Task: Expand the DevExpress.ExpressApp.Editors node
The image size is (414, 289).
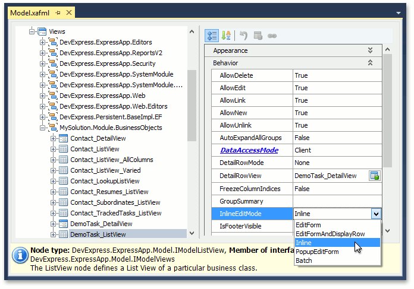Action: tap(42, 42)
